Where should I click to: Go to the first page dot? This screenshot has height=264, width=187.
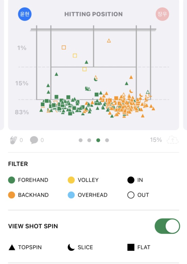81,140
